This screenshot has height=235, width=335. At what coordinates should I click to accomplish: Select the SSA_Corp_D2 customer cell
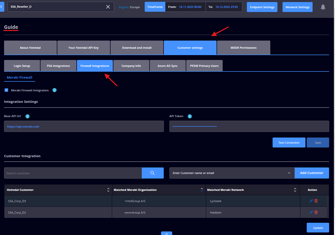coord(58,212)
